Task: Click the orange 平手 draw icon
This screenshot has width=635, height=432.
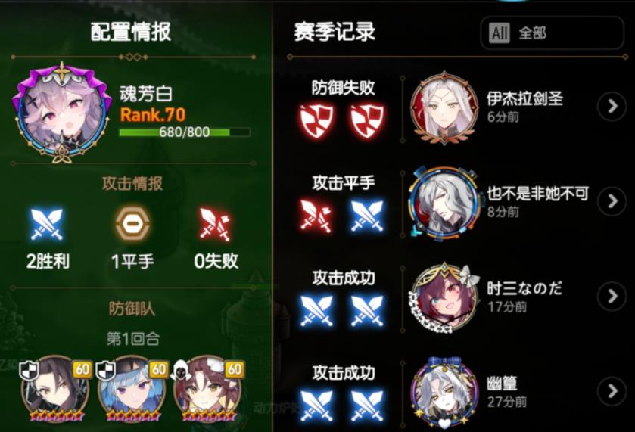Action: point(132,223)
